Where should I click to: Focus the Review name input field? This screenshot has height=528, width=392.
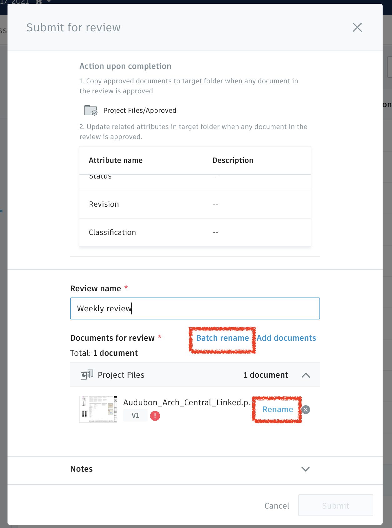point(195,308)
